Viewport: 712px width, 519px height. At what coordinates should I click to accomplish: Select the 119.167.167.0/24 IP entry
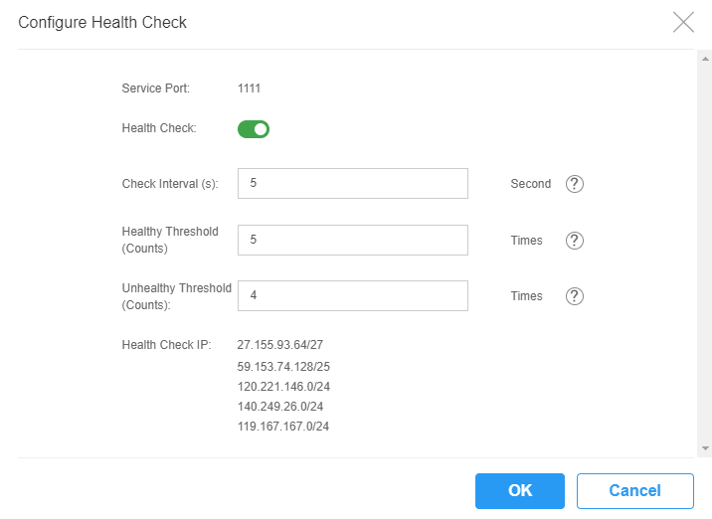[282, 427]
